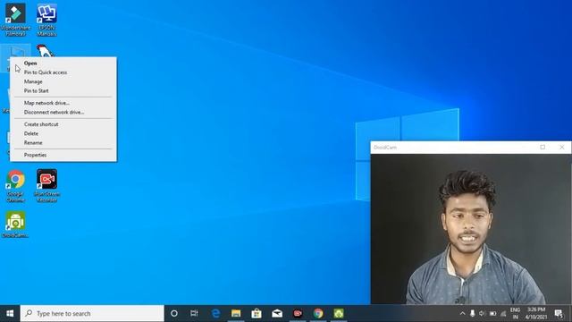Screen dimensions: 572x322
Task: Show hidden system tray icons
Action: [462, 313]
